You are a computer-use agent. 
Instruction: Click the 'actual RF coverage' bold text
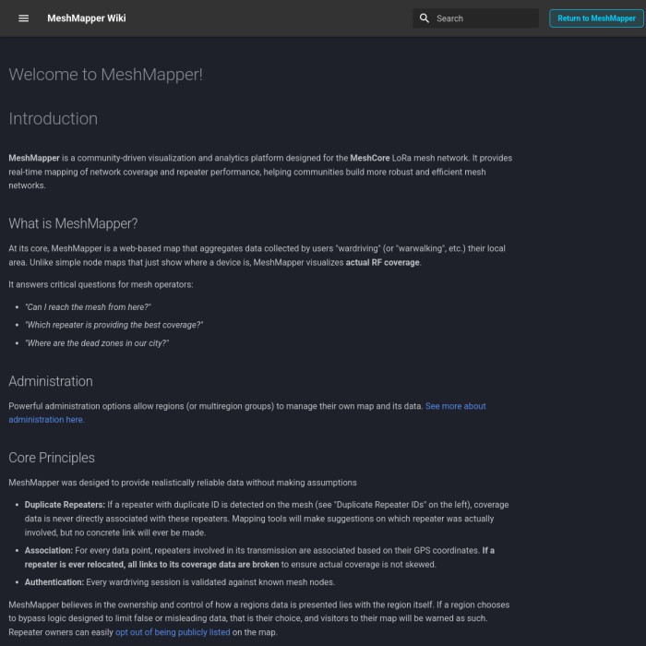pyautogui.click(x=383, y=262)
